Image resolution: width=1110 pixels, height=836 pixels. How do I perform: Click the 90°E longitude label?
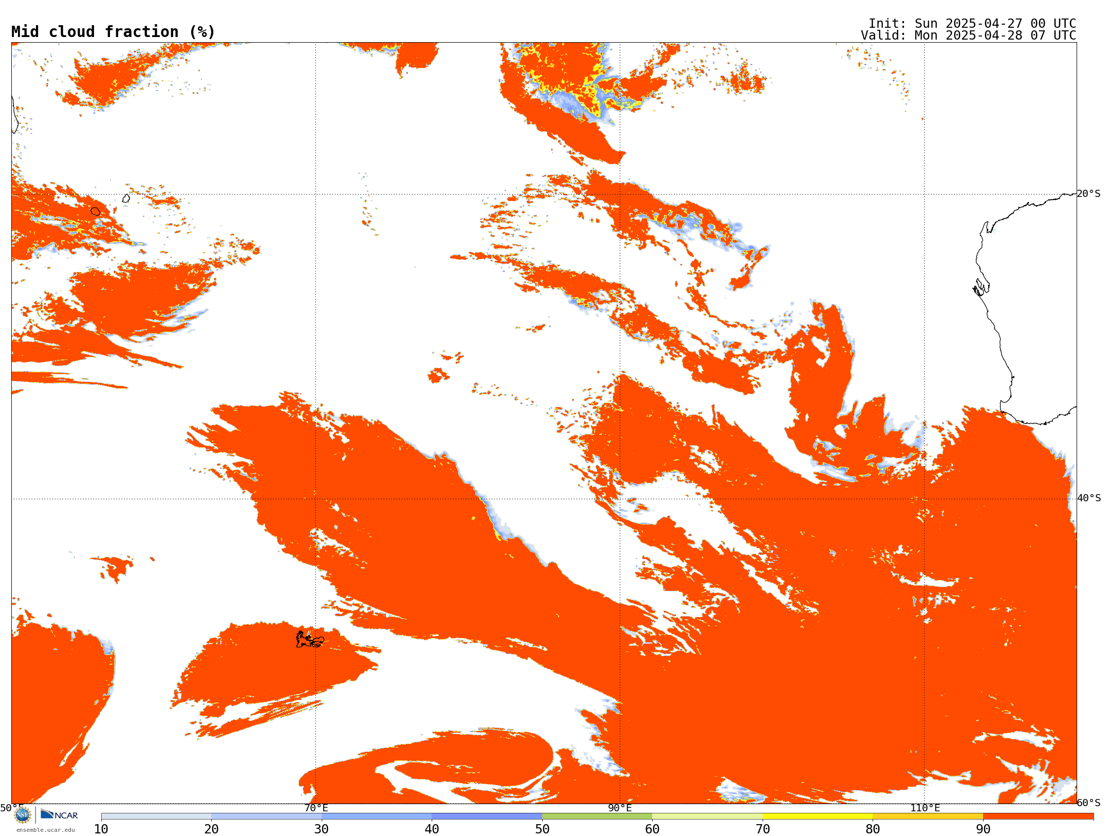click(620, 808)
